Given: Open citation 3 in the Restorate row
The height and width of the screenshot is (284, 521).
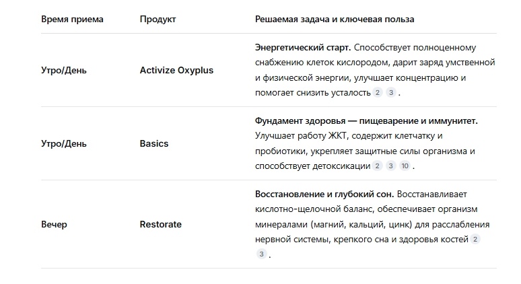Looking at the screenshot, I should [x=261, y=254].
